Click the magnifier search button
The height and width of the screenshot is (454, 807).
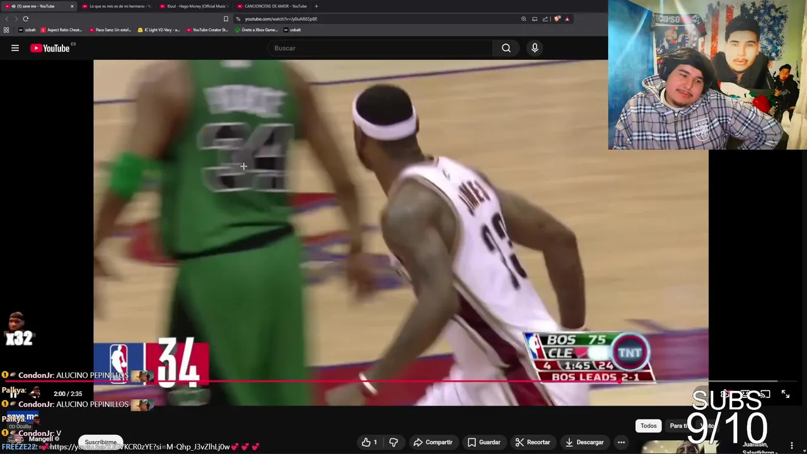[506, 48]
